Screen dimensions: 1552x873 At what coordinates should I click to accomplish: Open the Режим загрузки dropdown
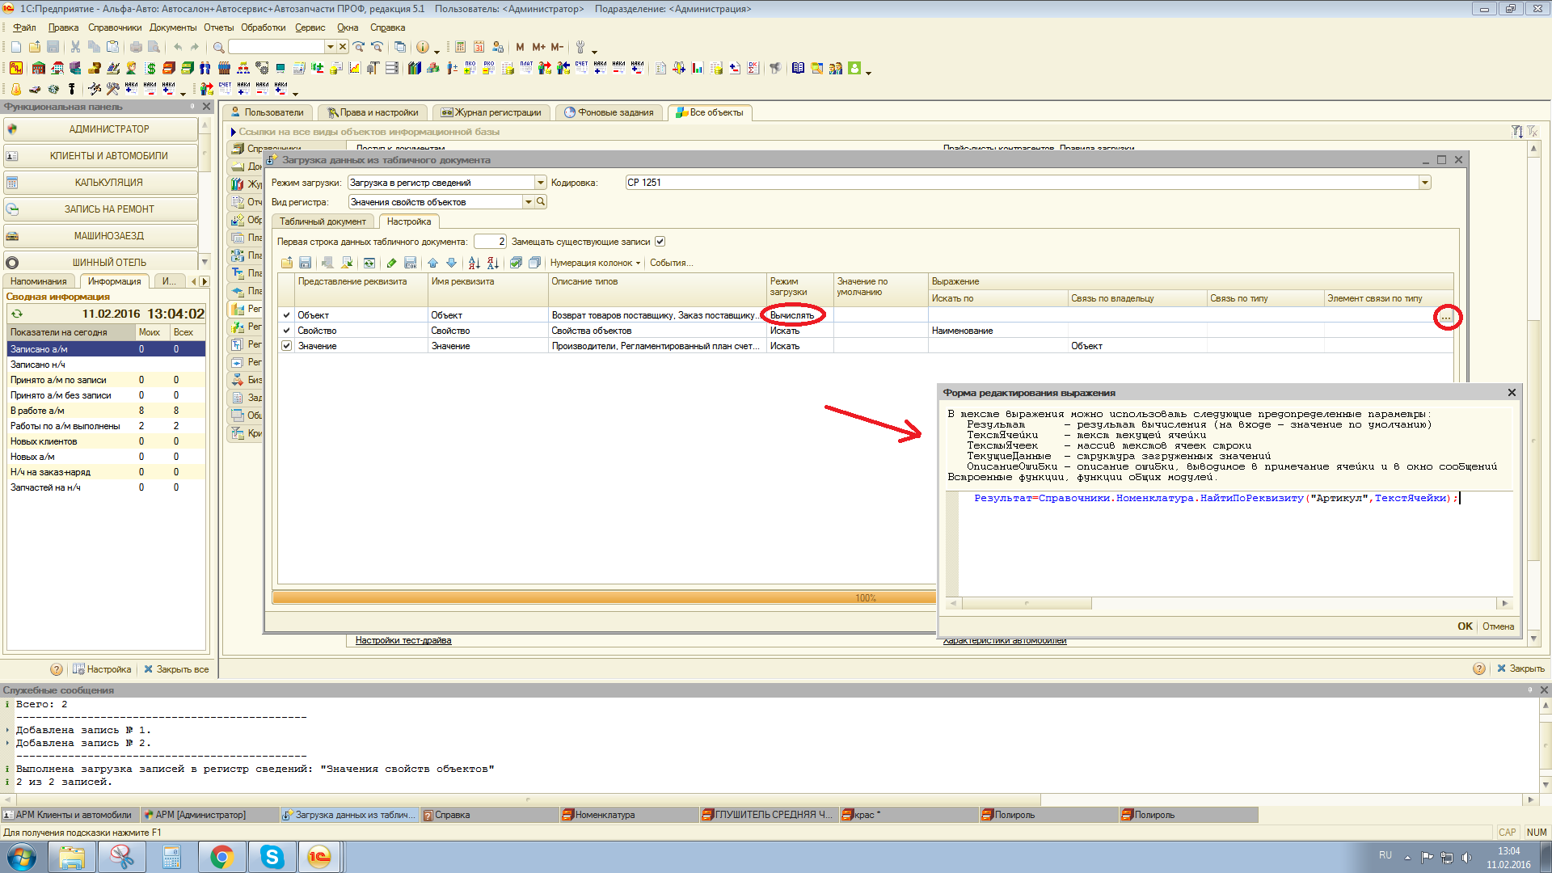point(541,183)
